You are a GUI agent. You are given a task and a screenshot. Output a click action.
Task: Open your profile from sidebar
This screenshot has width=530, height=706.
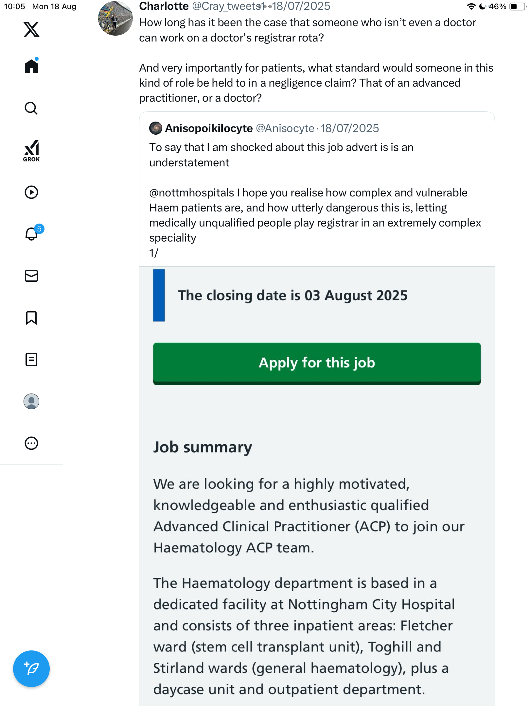31,401
